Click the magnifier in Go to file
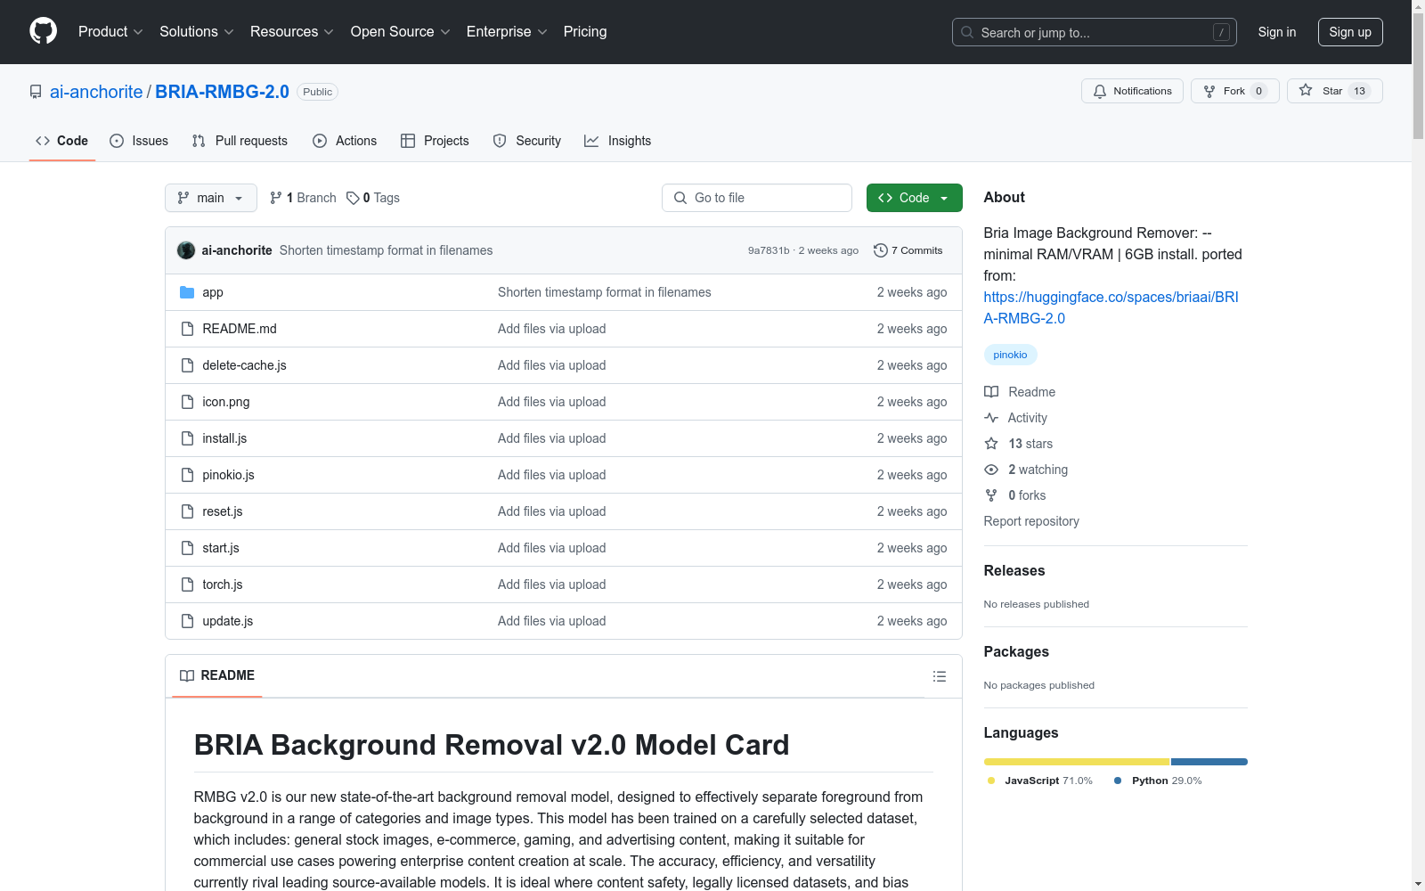 coord(680,198)
